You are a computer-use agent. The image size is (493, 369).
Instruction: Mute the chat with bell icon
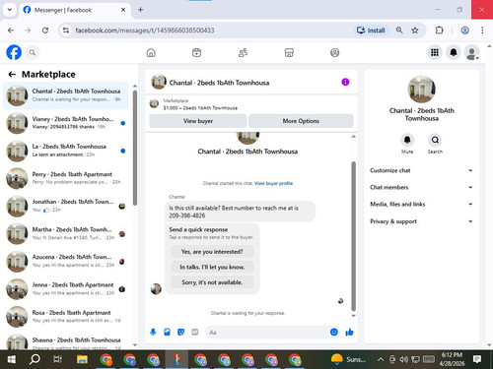pos(407,140)
